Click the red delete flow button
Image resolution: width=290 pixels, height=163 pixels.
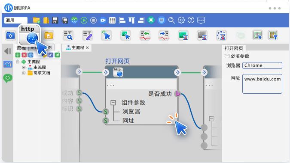point(24,55)
